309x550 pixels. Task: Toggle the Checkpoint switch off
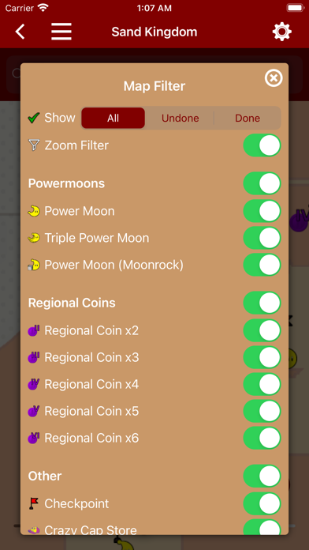point(262,503)
